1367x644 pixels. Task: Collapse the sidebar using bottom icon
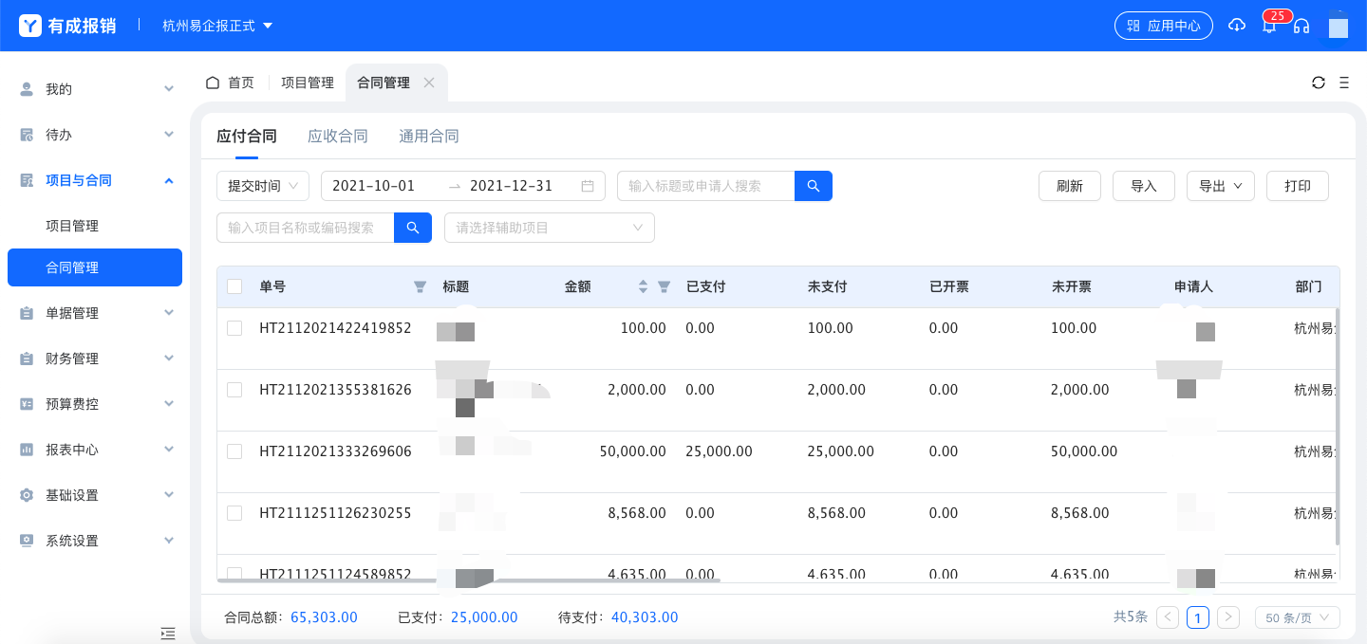point(168,633)
